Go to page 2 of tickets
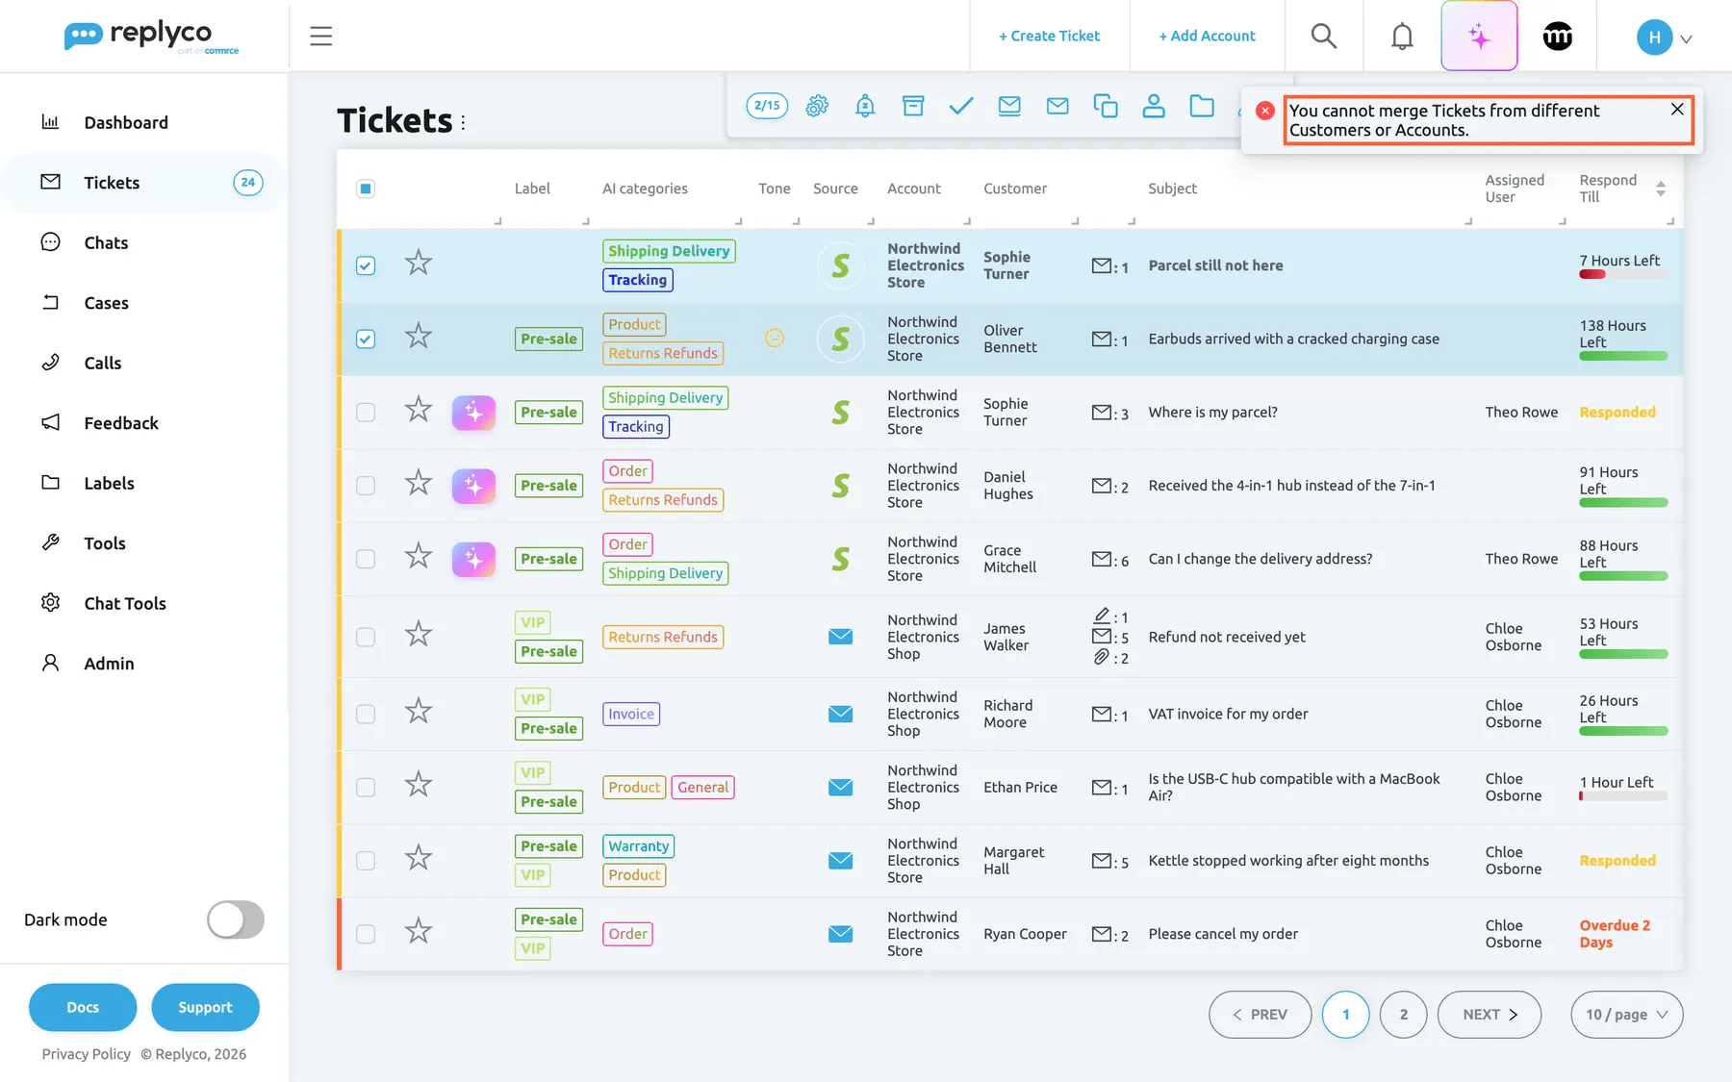The height and width of the screenshot is (1082, 1732). pyautogui.click(x=1403, y=1015)
